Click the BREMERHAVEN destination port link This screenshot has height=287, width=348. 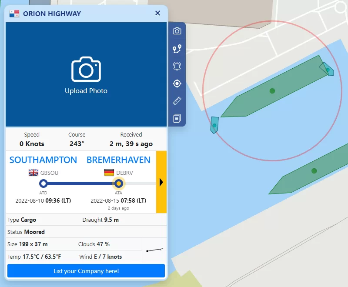tap(118, 160)
